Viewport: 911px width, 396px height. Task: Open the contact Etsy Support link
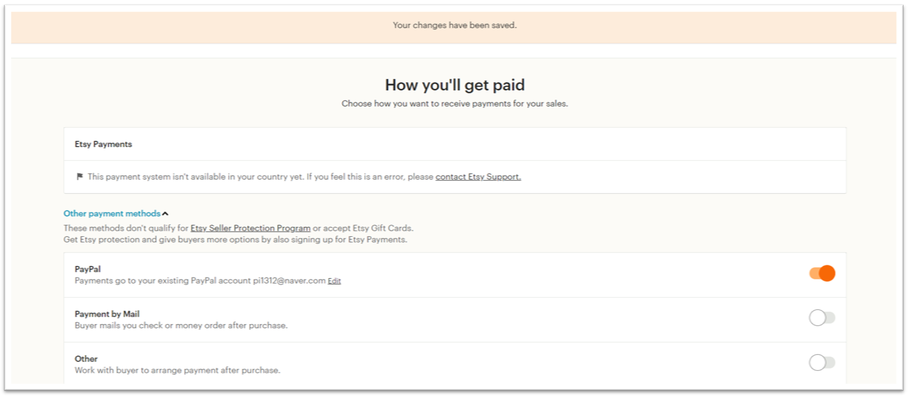478,177
